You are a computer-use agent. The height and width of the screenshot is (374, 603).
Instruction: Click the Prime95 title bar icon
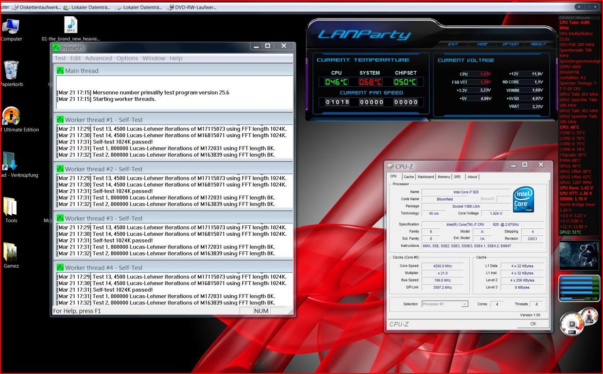point(56,47)
